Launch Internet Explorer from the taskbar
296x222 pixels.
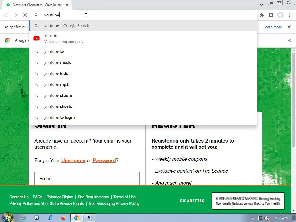[23, 218]
